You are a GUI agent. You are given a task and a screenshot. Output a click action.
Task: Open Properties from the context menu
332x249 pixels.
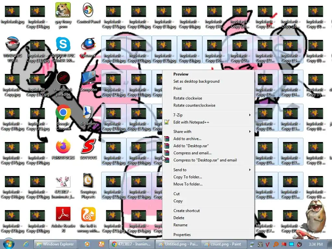coord(208,235)
